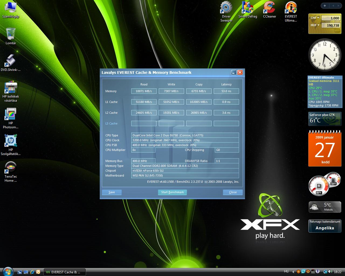Select the DVD.Shrink desktop shortcut
345x276 pixels.
point(11,63)
